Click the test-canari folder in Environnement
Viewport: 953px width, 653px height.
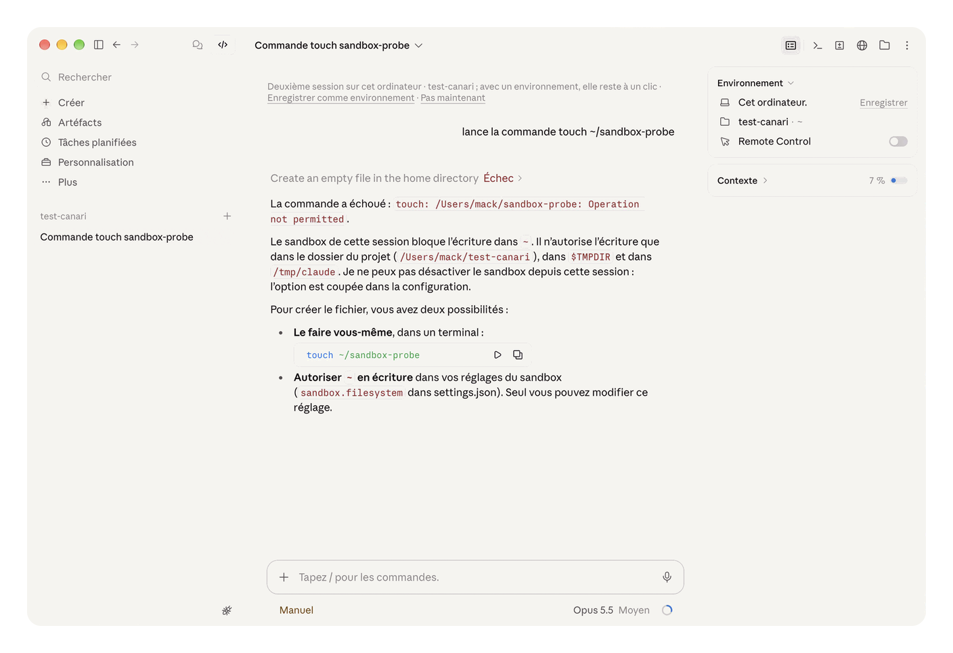763,122
